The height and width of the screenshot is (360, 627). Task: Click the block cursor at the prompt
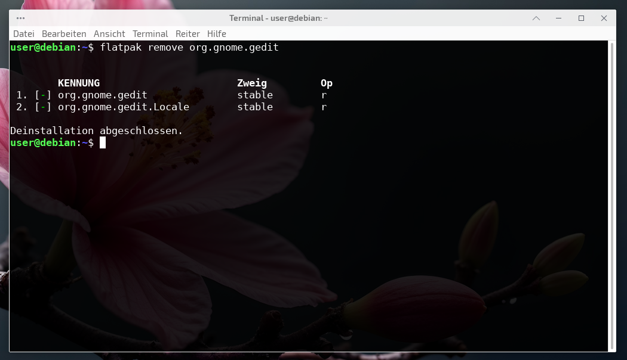[103, 143]
